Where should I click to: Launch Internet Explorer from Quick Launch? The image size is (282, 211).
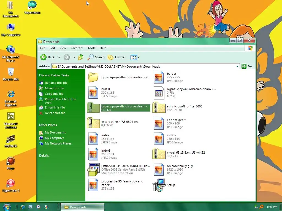pyautogui.click(x=23, y=207)
